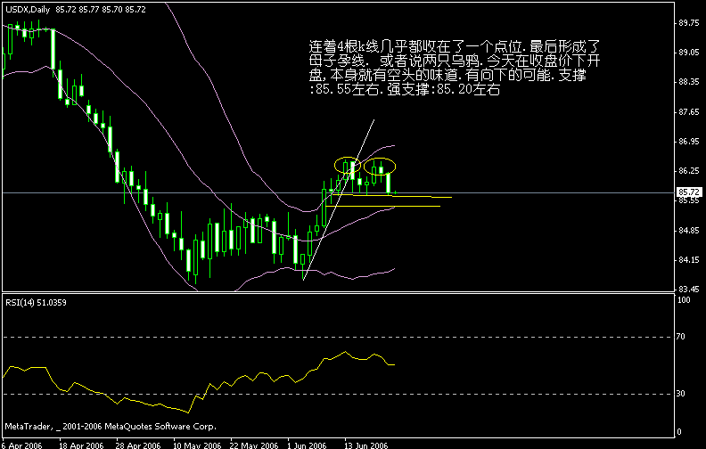Viewport: 706px width, 449px height.
Task: Click the RSI(14) 51.0359 indicator label
Action: (x=36, y=303)
